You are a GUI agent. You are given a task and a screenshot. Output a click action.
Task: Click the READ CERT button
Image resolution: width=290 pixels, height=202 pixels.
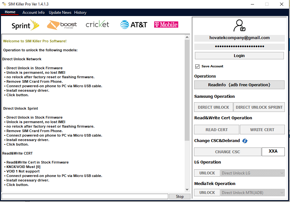click(216, 130)
